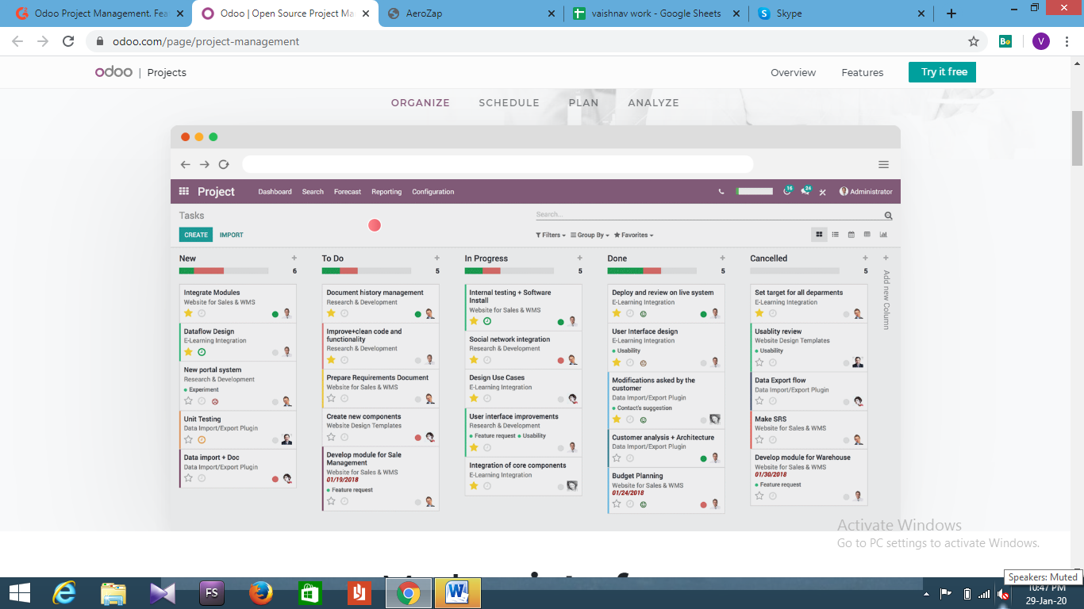Viewport: 1084px width, 609px height.
Task: Open the Features link
Action: pyautogui.click(x=863, y=72)
